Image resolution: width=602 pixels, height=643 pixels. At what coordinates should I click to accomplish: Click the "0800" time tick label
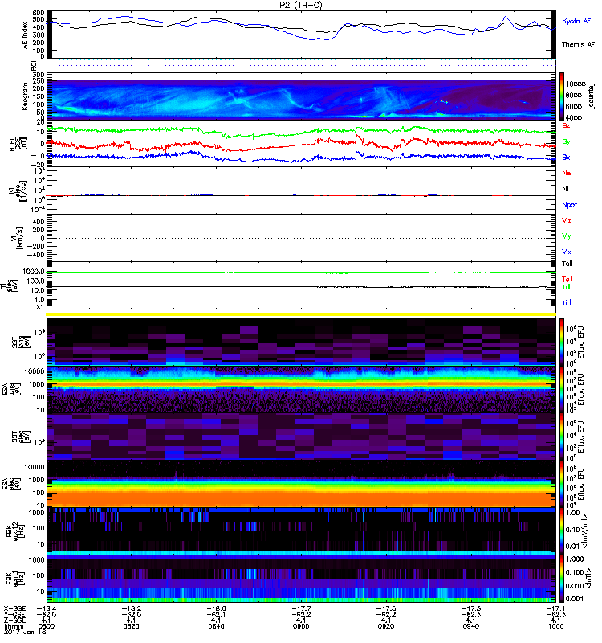pyautogui.click(x=47, y=626)
